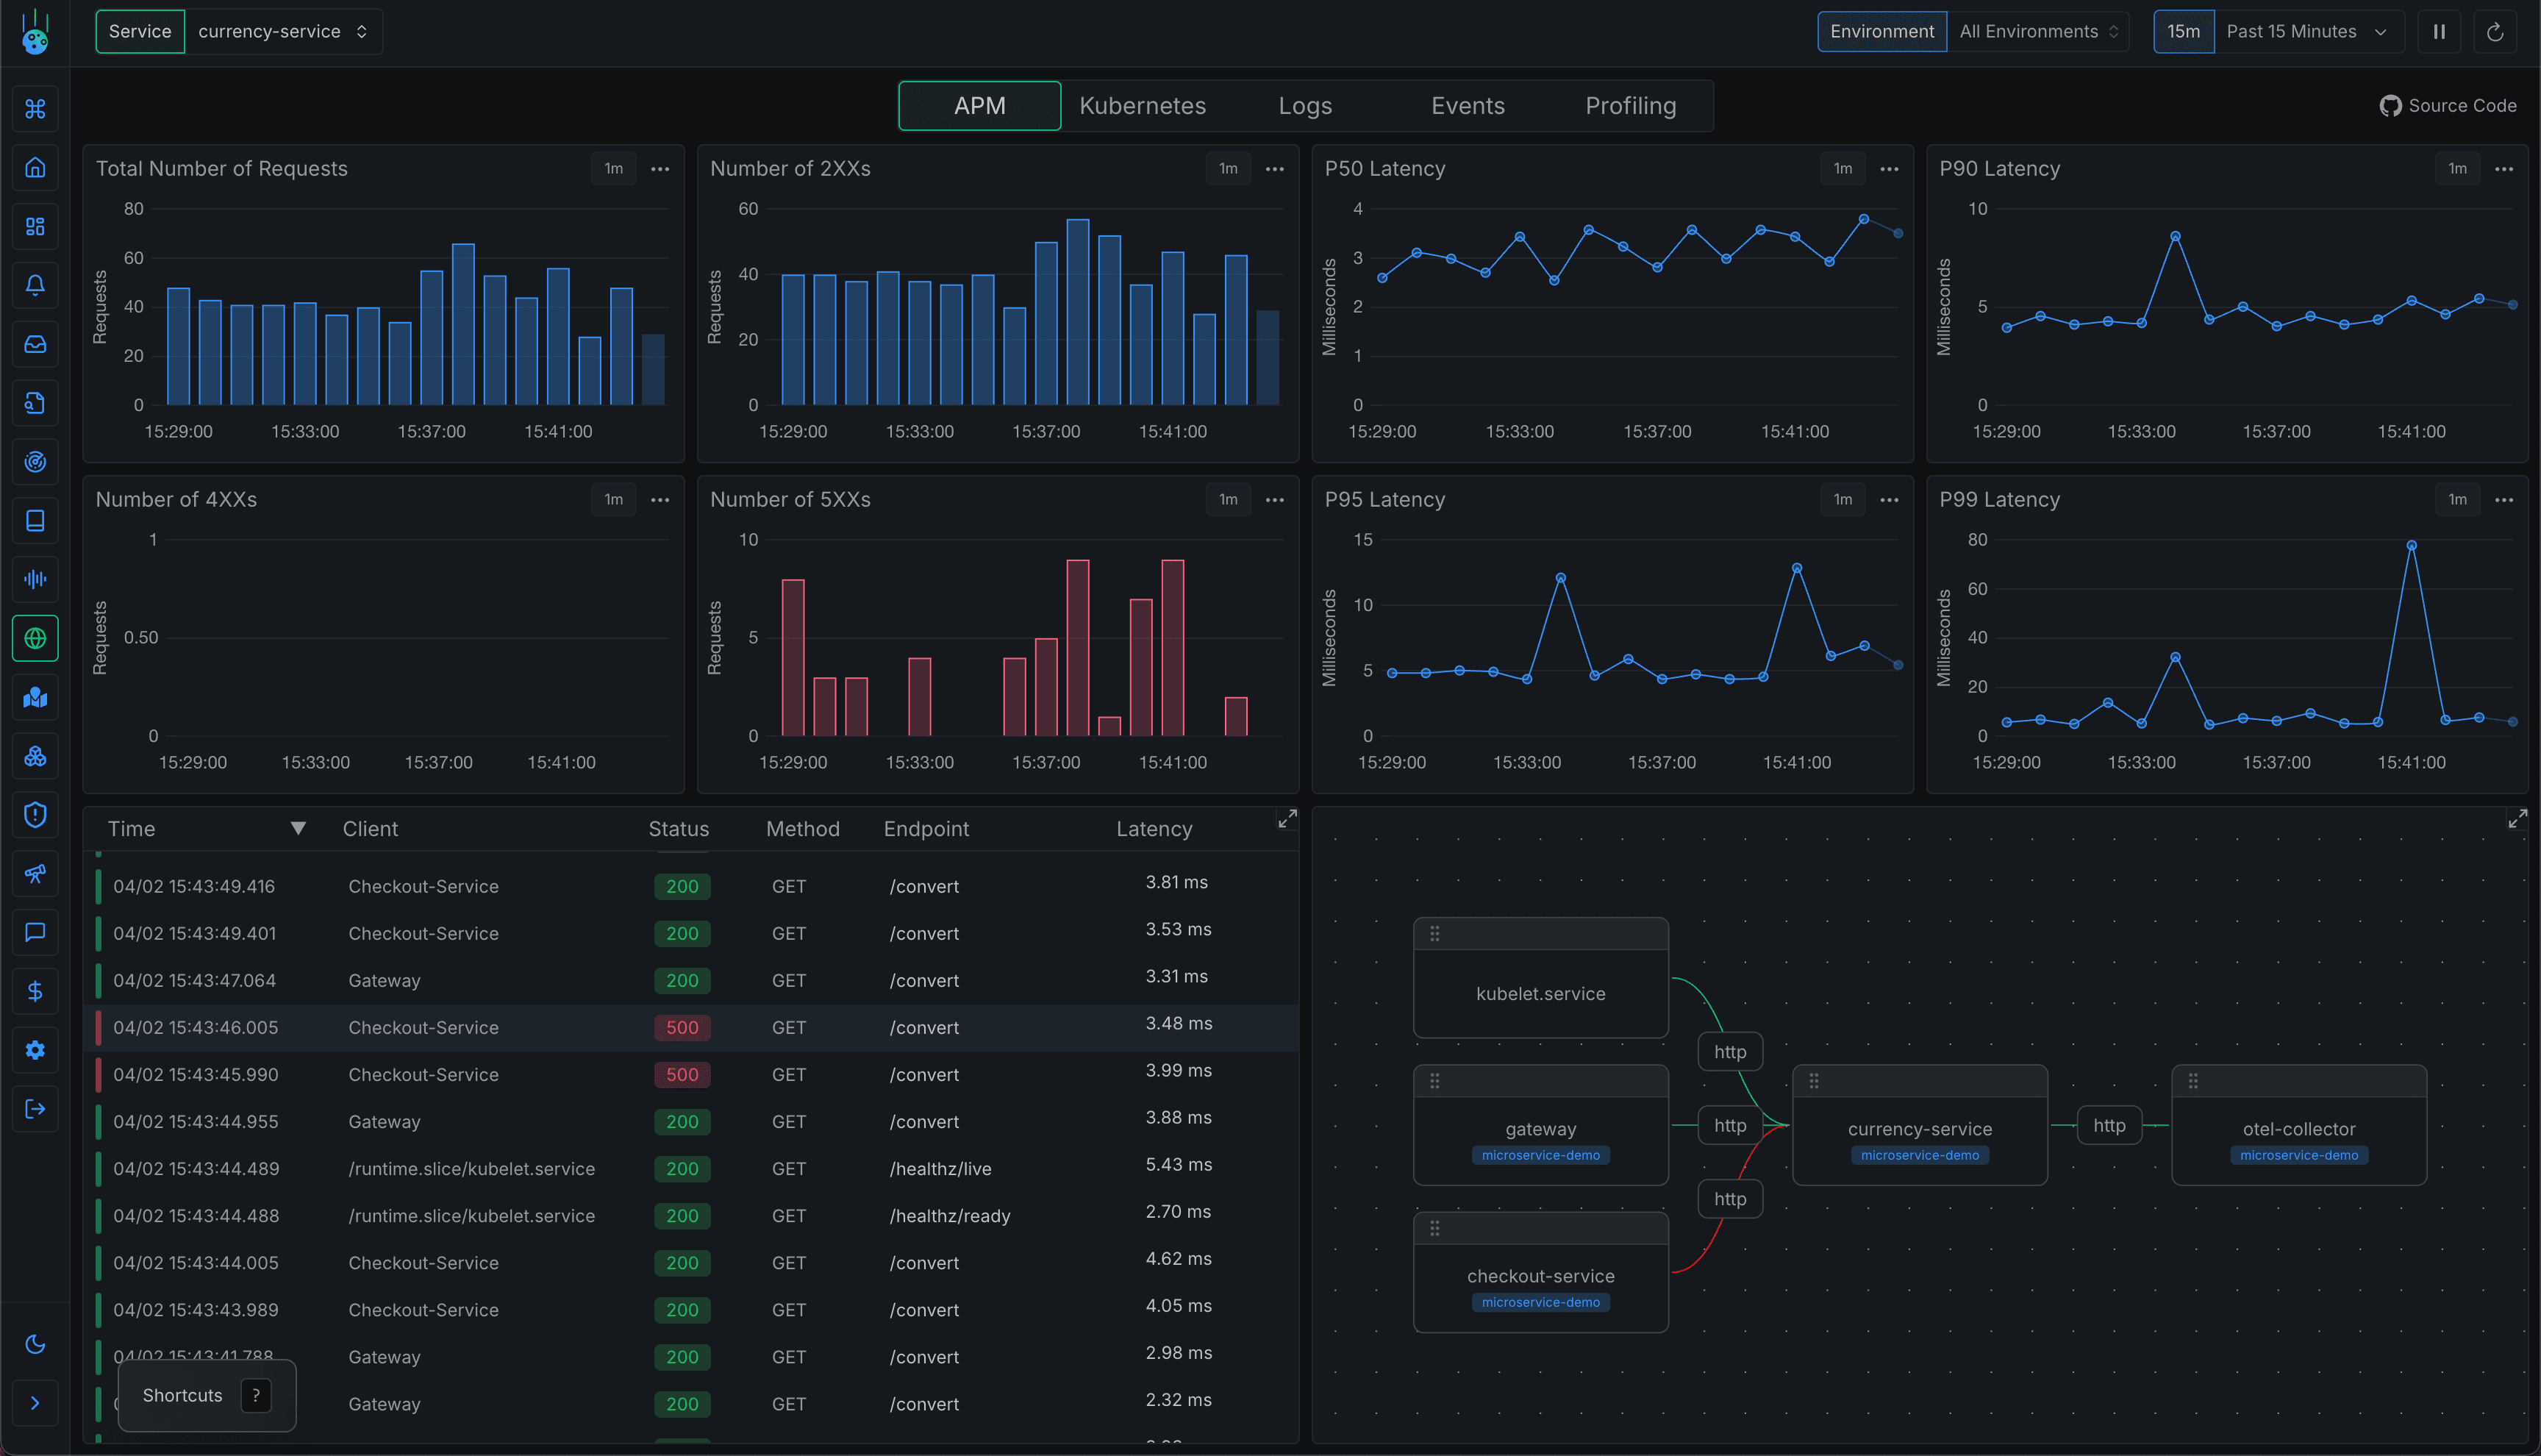Select the inbox icon in the sidebar
Viewport: 2541px width, 1456px height.
click(x=35, y=344)
